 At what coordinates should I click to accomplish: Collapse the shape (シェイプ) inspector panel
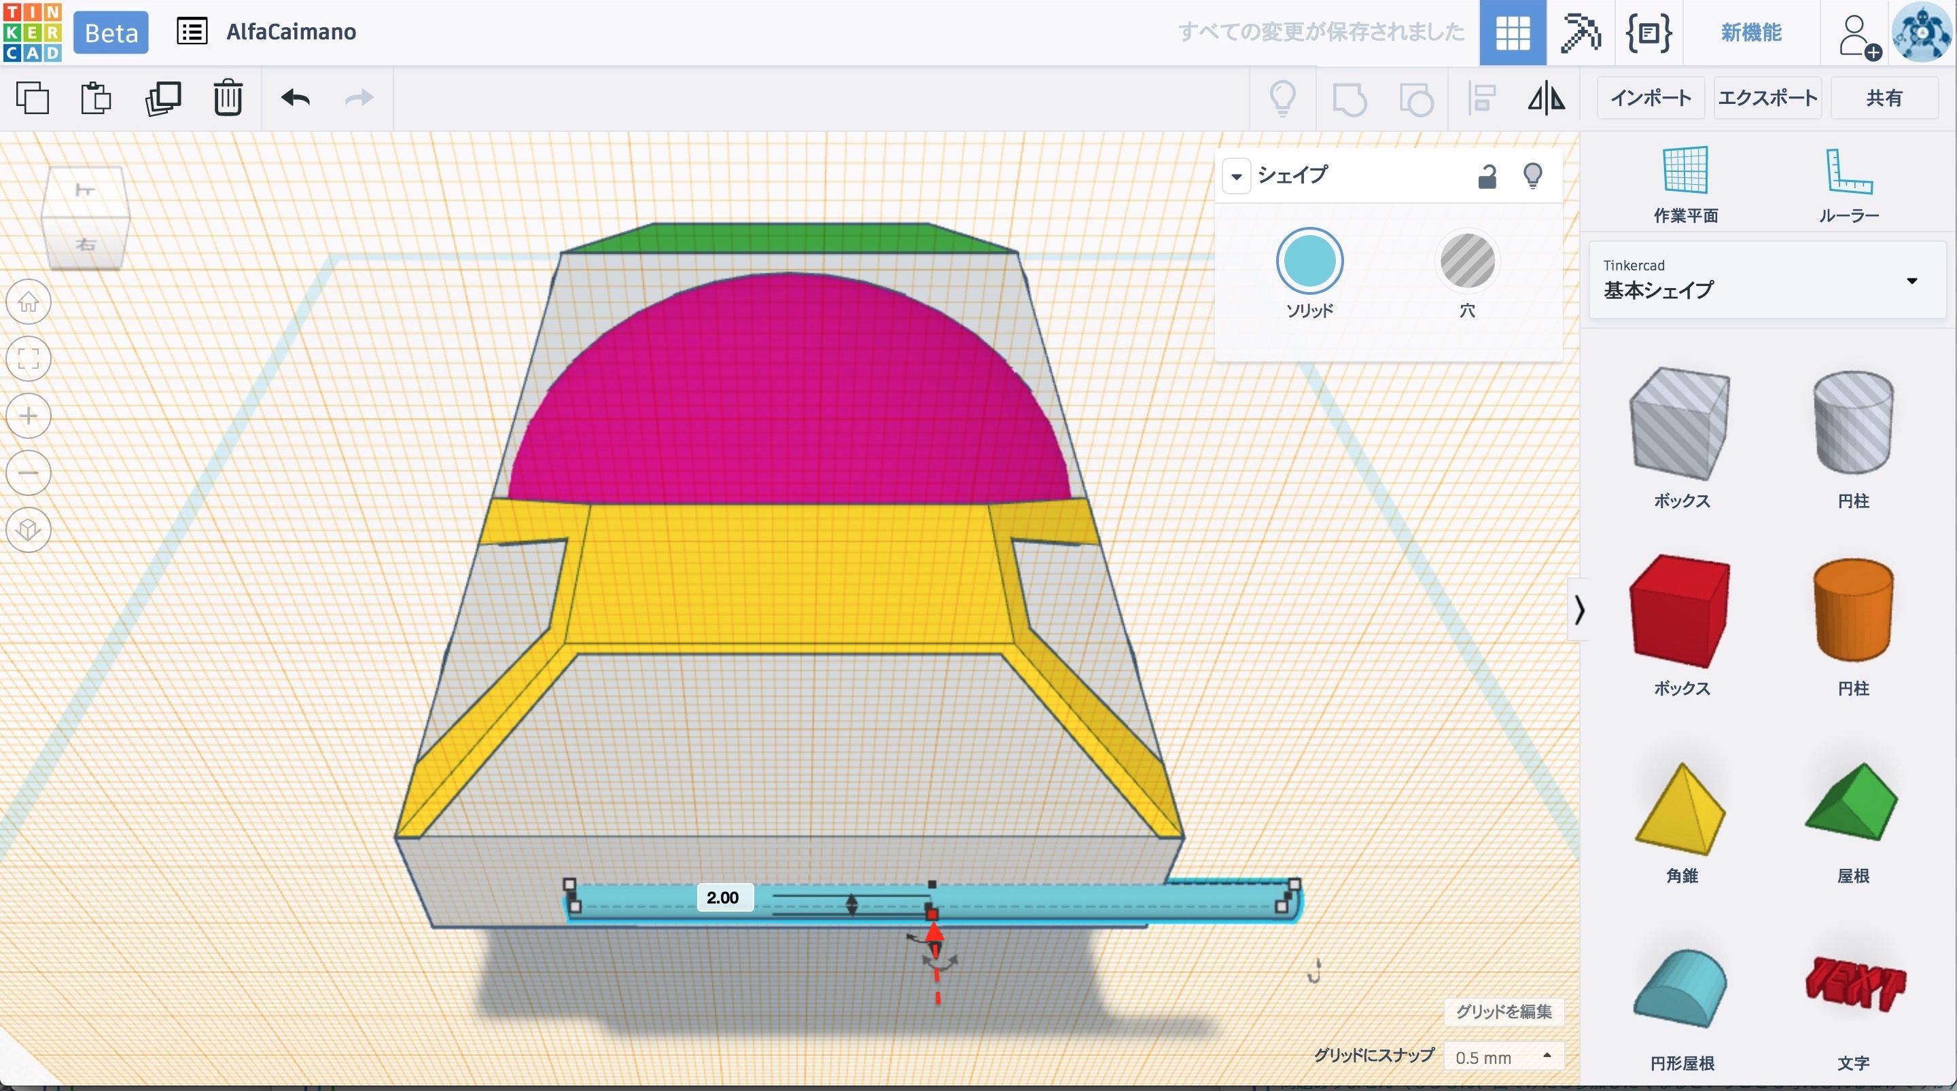[x=1236, y=177]
